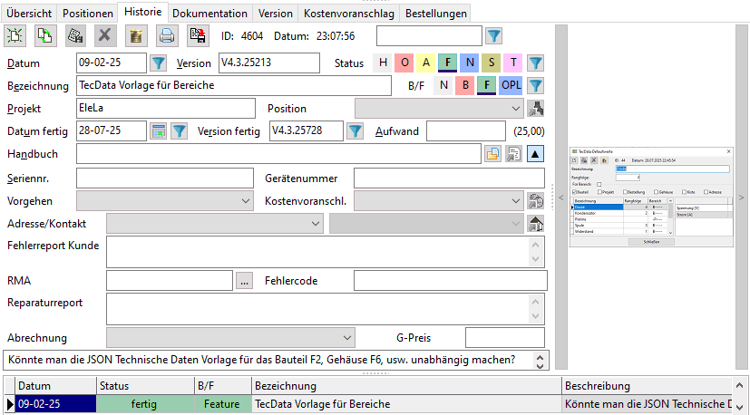Click the print icon in the toolbar
The width and height of the screenshot is (750, 415).
[x=167, y=35]
